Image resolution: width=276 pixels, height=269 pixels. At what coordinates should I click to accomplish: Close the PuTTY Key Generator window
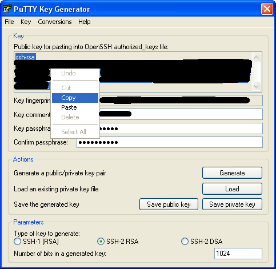[267, 9]
